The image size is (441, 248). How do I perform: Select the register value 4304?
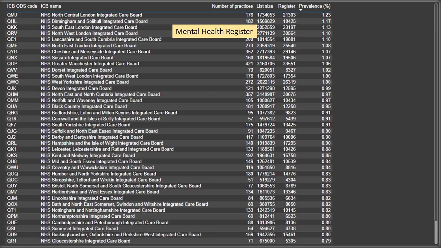pos(291,180)
